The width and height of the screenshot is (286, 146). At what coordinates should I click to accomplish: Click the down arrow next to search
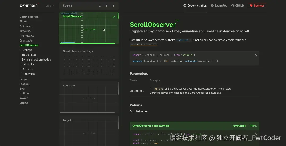(x=114, y=6)
